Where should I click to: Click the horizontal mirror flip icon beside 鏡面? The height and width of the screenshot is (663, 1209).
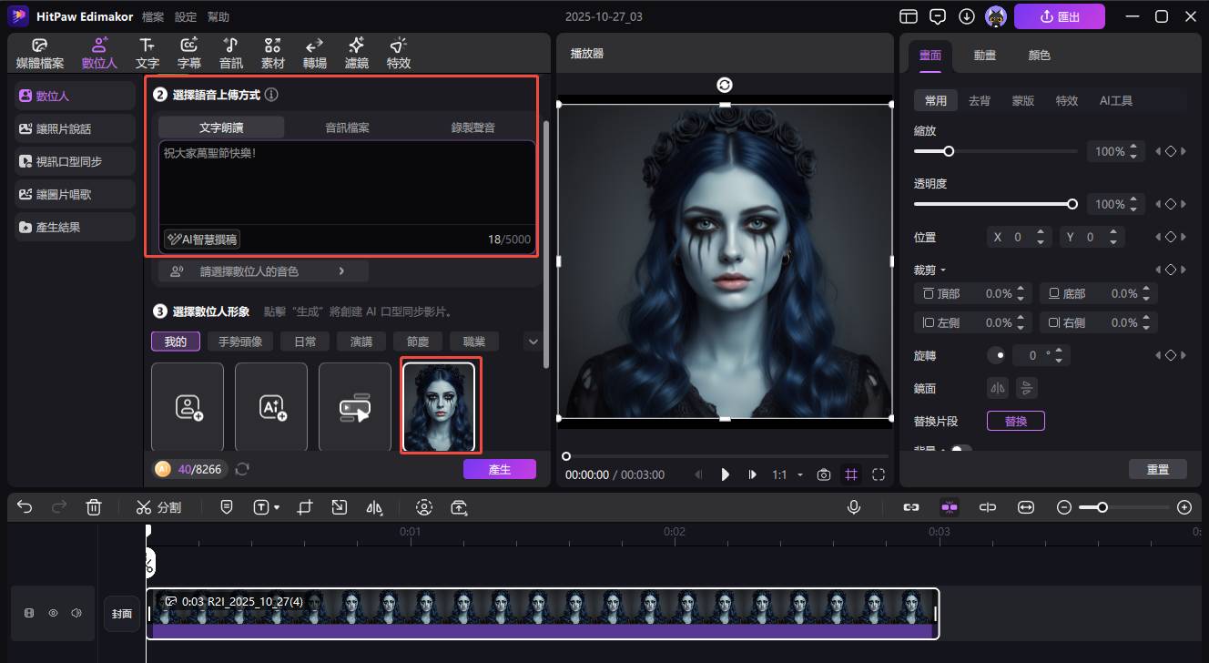pyautogui.click(x=999, y=388)
